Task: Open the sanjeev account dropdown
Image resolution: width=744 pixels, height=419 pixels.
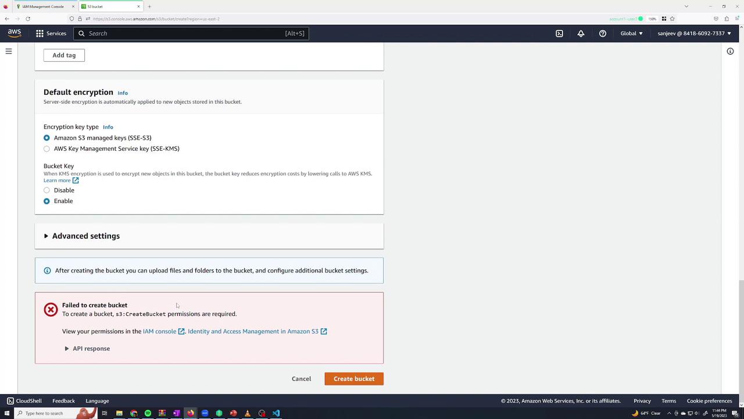Action: click(695, 33)
